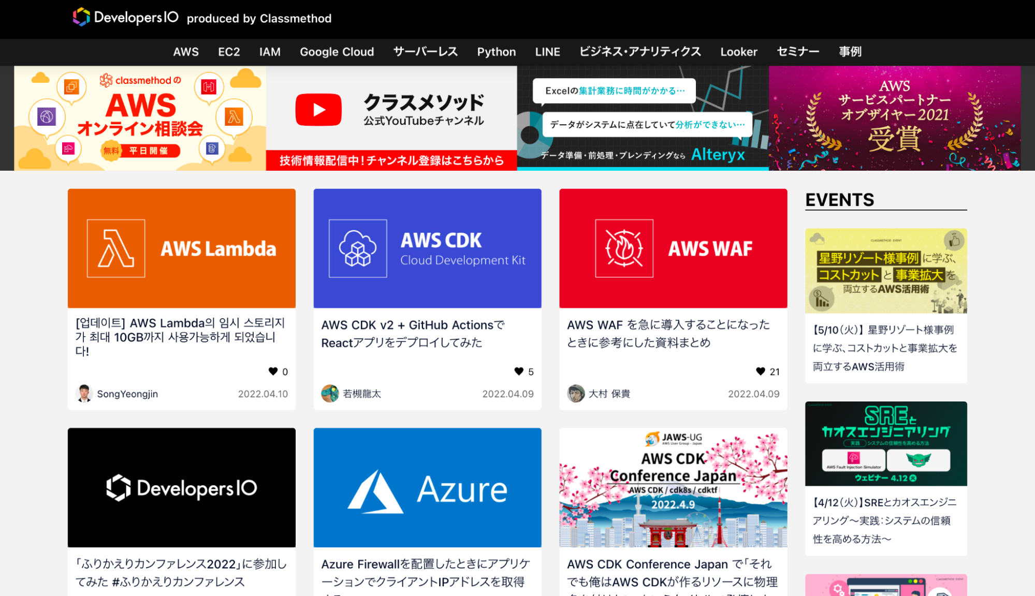This screenshot has height=596, width=1035.
Task: Open author 大村 保貴 name link
Action: pos(609,394)
